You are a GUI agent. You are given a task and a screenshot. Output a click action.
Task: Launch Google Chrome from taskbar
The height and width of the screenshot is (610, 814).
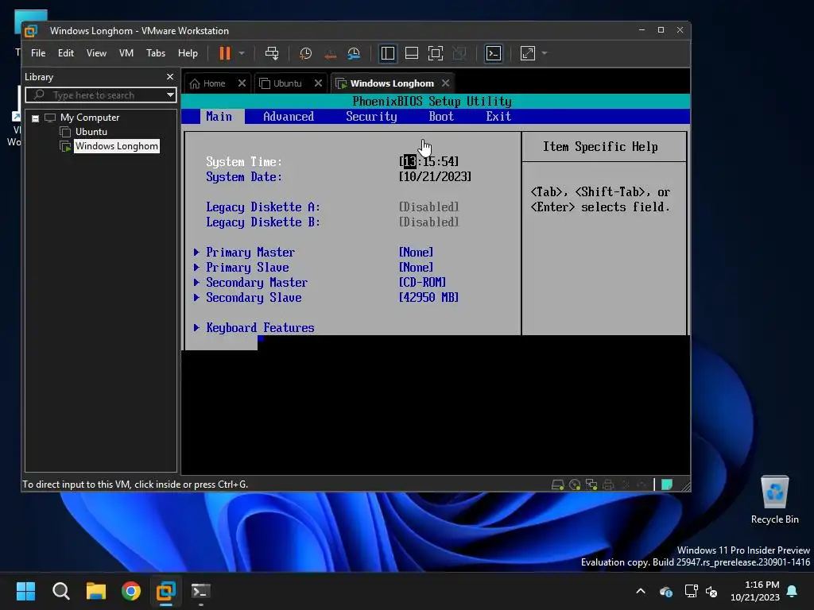pyautogui.click(x=131, y=591)
